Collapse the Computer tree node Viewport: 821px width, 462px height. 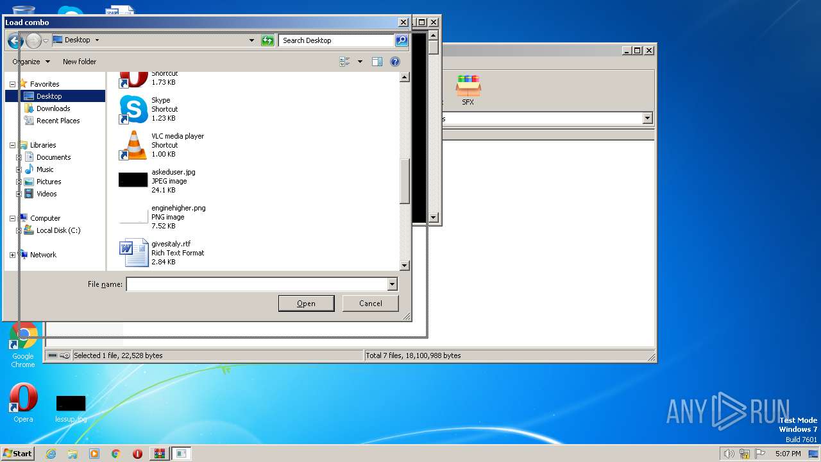12,218
